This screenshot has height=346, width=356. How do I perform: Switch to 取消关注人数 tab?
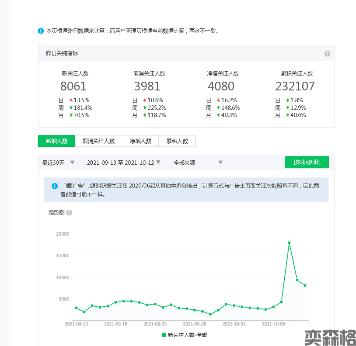pyautogui.click(x=98, y=141)
